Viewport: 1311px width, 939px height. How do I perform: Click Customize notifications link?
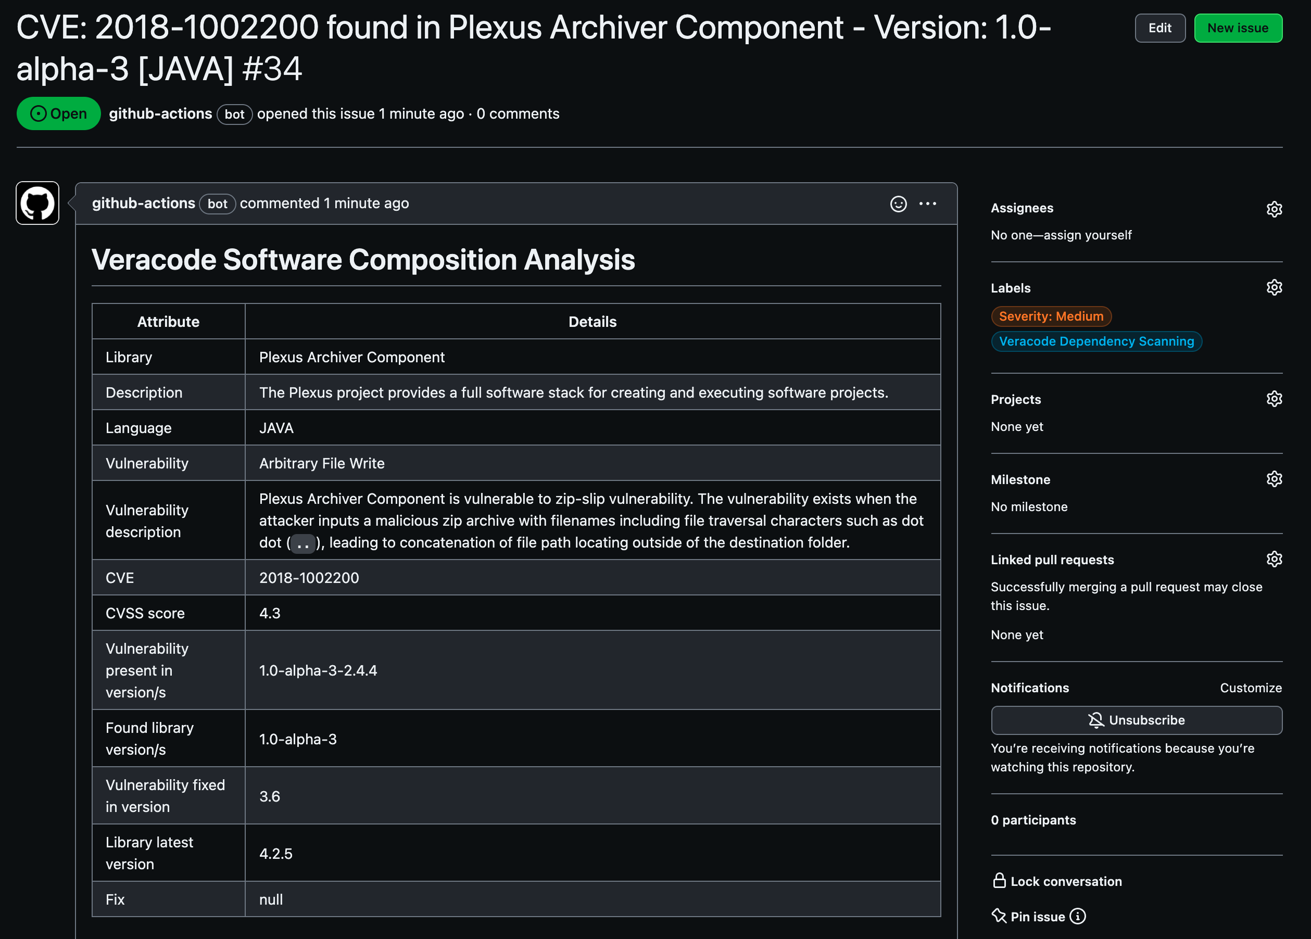pos(1251,688)
